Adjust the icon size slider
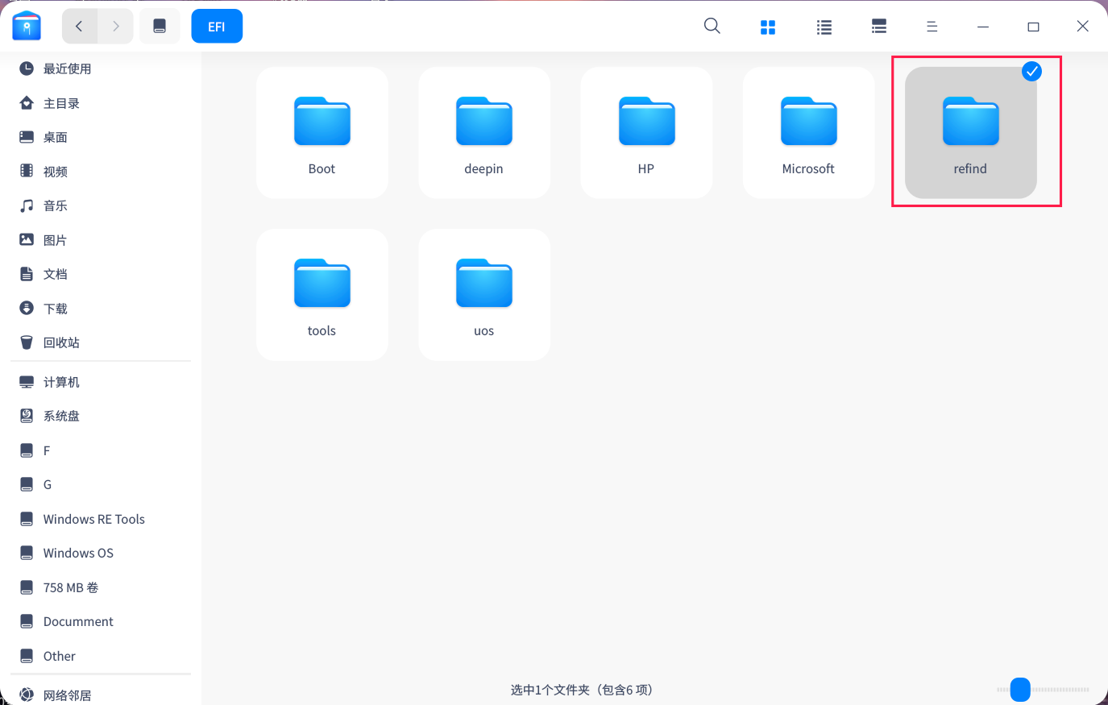Image resolution: width=1108 pixels, height=705 pixels. pyautogui.click(x=1020, y=690)
